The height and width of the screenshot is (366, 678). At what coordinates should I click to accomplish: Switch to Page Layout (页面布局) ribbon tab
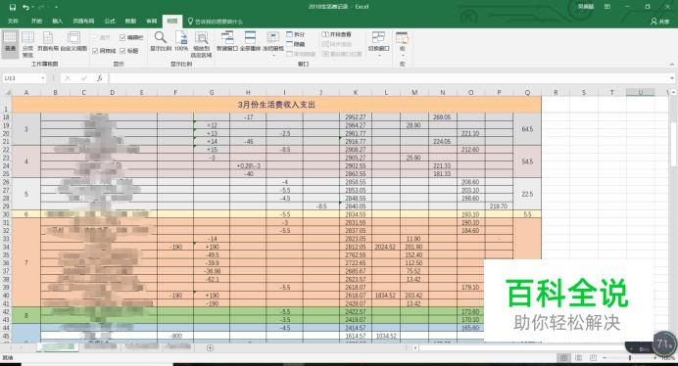point(83,22)
